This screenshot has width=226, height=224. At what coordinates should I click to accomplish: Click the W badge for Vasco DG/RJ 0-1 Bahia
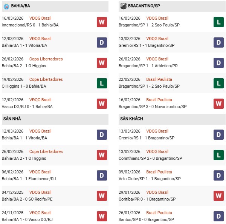102,104
